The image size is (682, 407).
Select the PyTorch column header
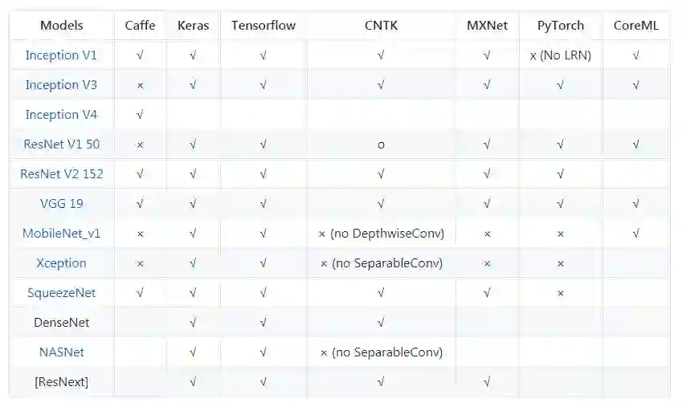[x=561, y=26]
